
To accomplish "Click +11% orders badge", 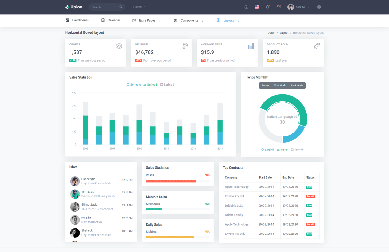I will click(x=73, y=61).
